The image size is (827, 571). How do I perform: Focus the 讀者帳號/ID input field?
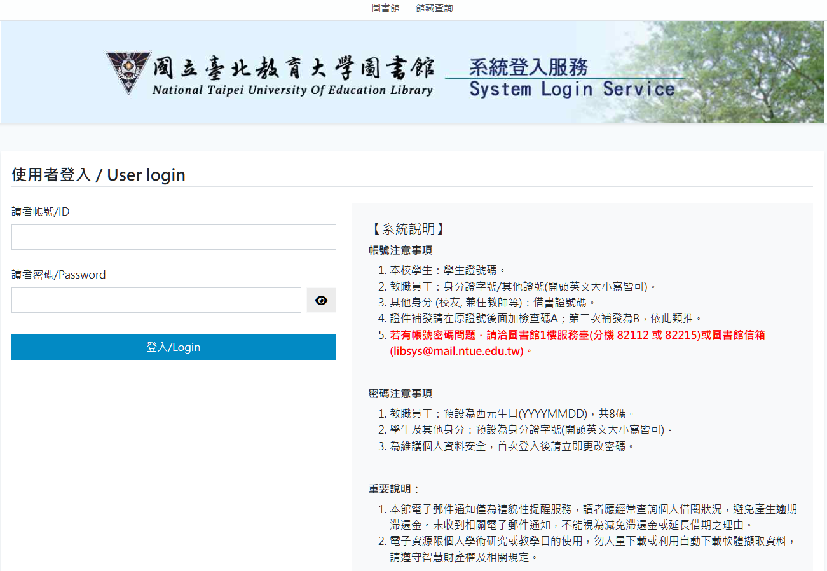pyautogui.click(x=174, y=237)
